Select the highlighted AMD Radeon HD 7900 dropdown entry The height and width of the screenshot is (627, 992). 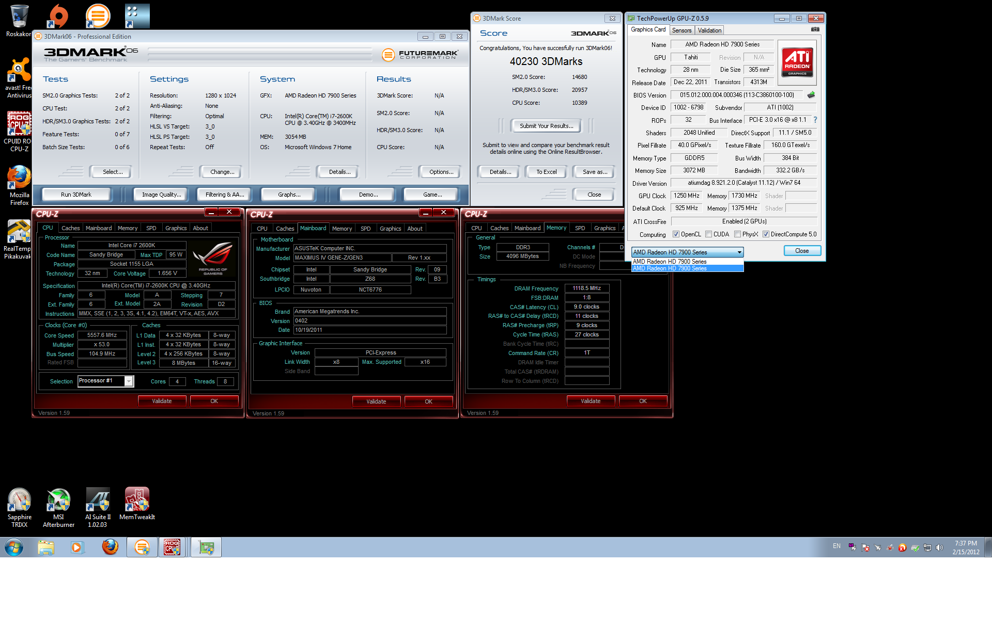(688, 268)
